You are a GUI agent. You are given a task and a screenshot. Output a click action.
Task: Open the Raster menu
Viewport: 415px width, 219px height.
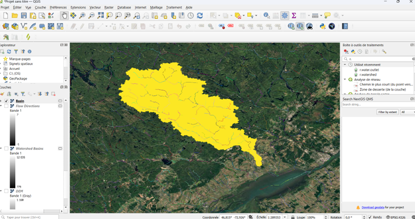(109, 8)
